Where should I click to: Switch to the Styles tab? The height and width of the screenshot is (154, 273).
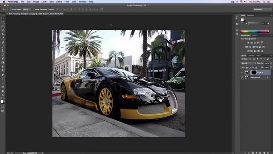tap(254, 36)
